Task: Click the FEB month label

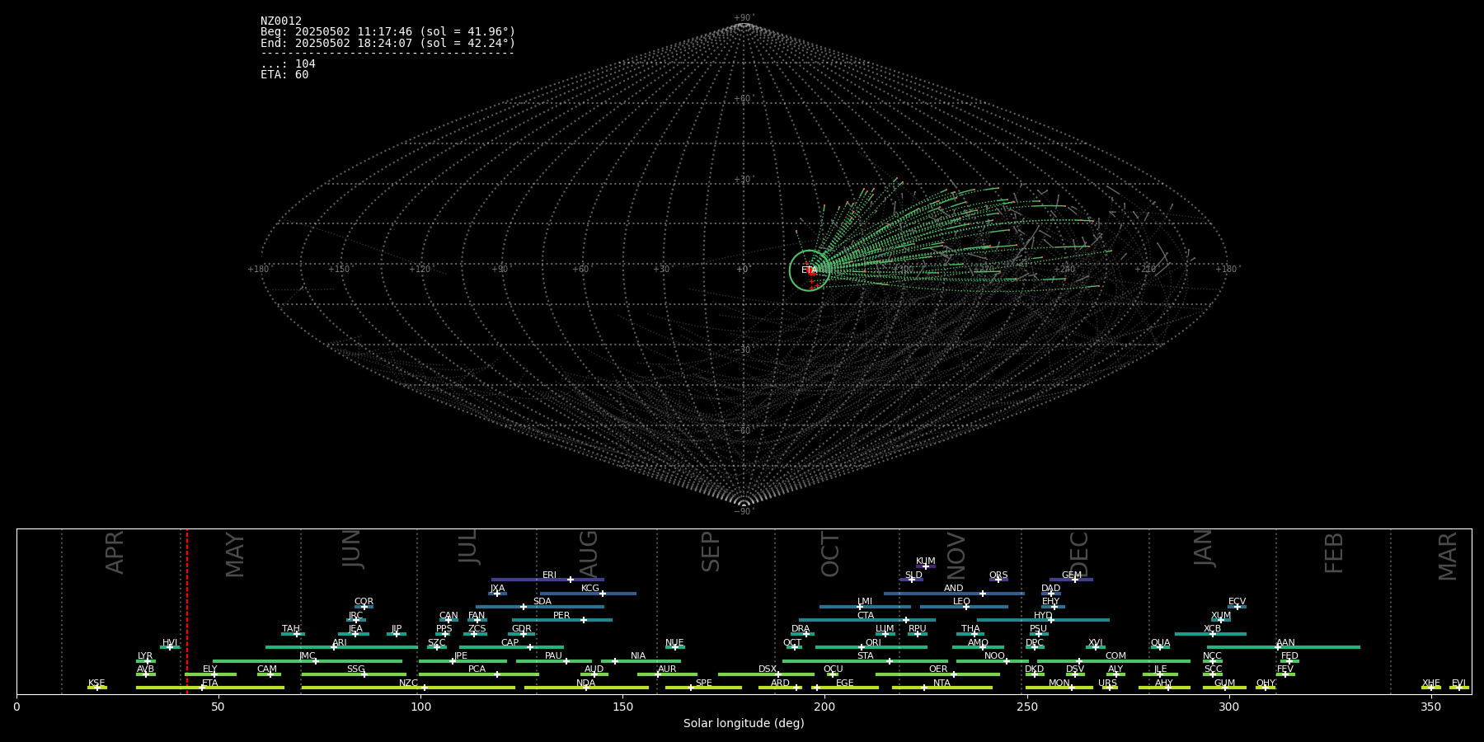Action: tap(1334, 552)
